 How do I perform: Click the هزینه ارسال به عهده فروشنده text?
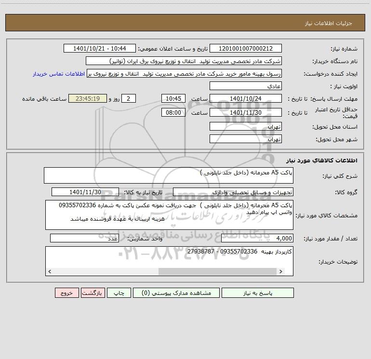118,219
